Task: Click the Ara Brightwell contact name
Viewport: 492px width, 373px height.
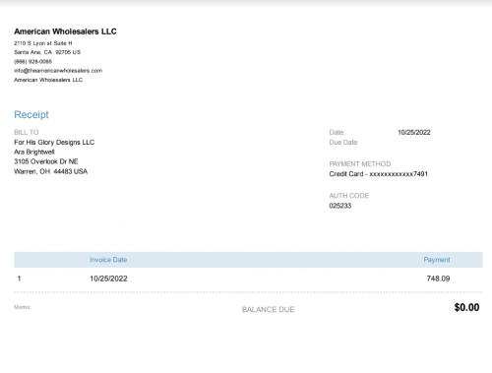Action: click(x=34, y=152)
